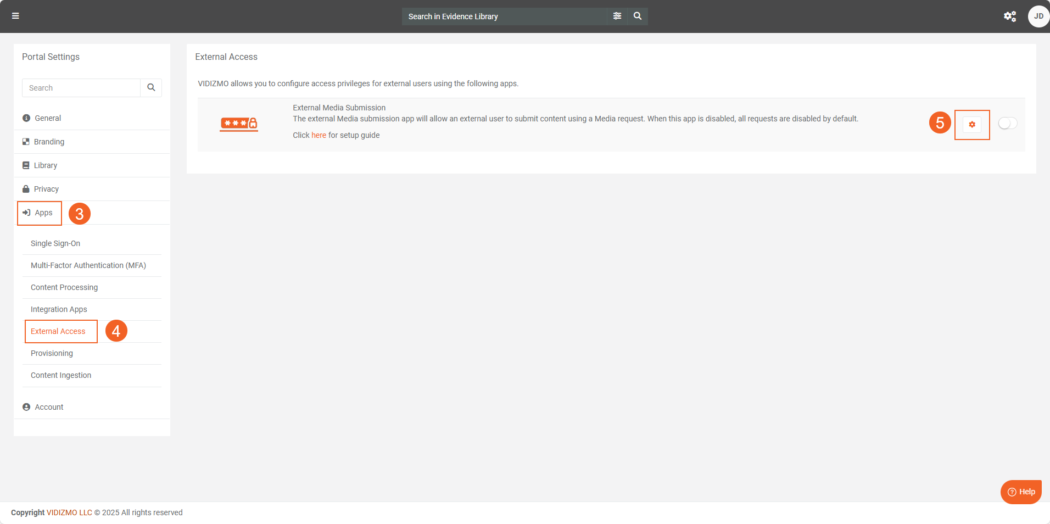Open advanced search filter options
The height and width of the screenshot is (524, 1050).
617,16
